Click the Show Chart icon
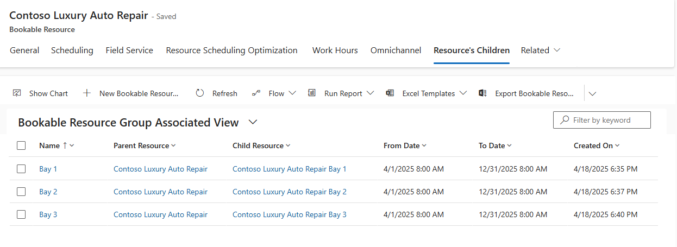This screenshot has width=677, height=247. pos(17,93)
